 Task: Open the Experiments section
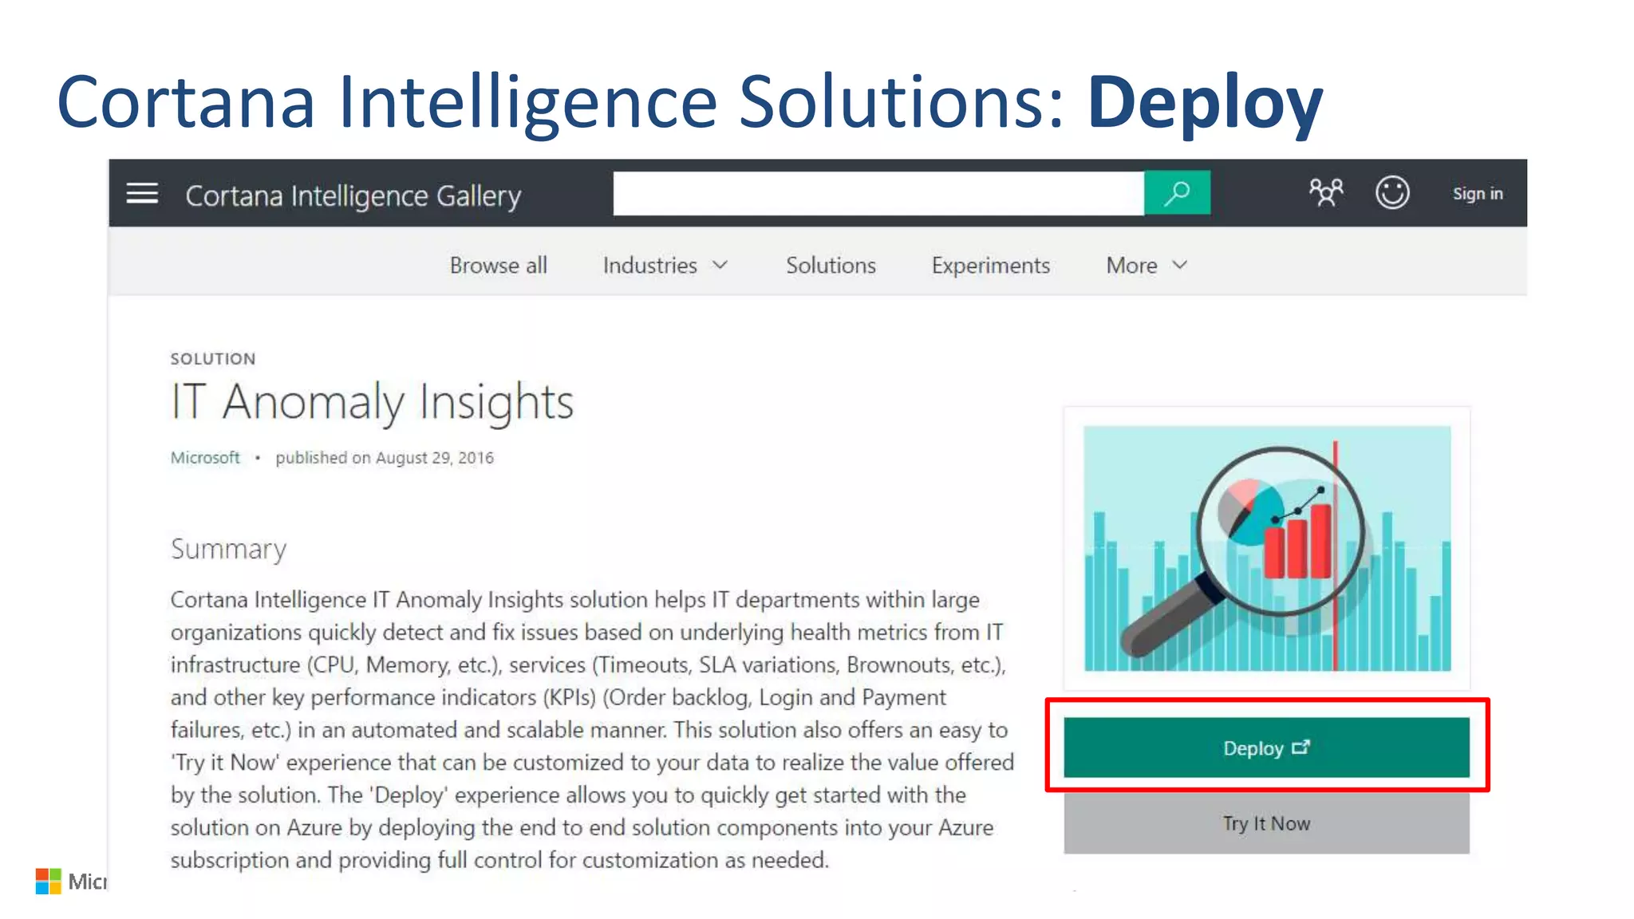pyautogui.click(x=990, y=266)
